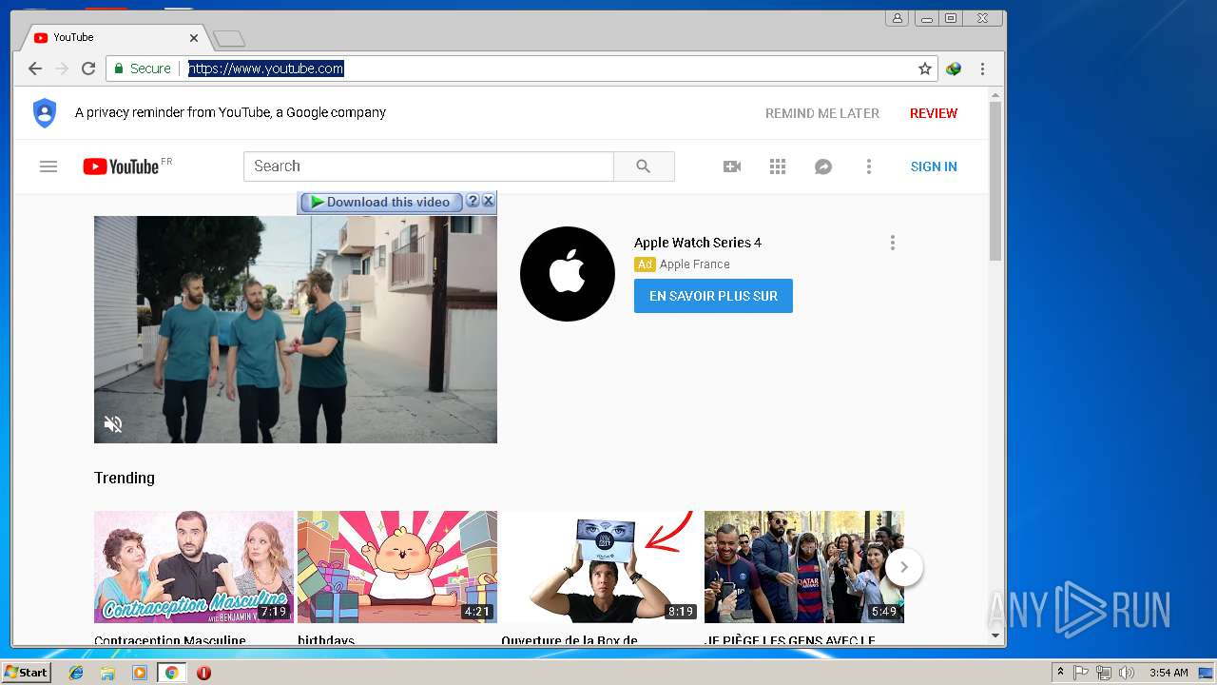Click Chrome profile person button
Screen dimensions: 1217x685
(x=897, y=18)
